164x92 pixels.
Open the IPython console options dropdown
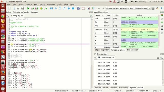point(162,58)
